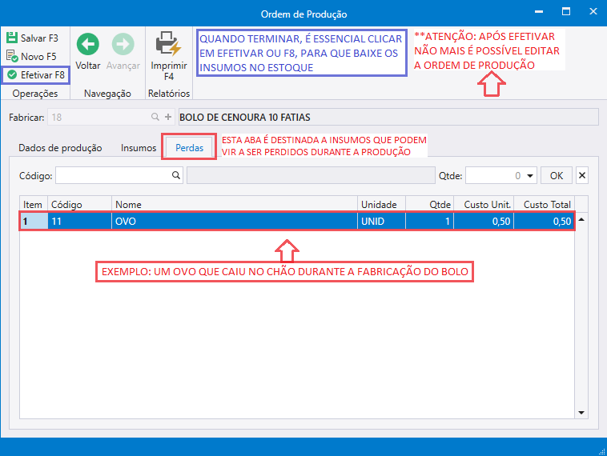Viewport: 607px width, 456px height.
Task: Click the magnifier in the Código field
Action: point(176,175)
